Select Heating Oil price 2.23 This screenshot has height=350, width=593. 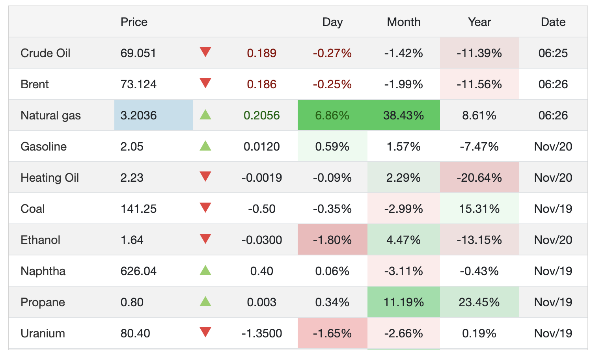point(132,178)
